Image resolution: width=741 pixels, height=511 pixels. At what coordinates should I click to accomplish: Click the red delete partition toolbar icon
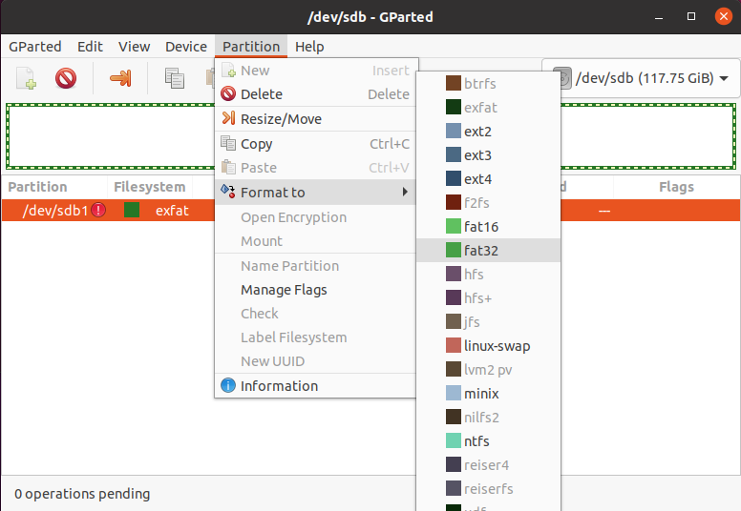[65, 78]
